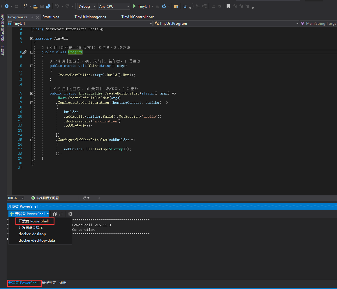Switch to the TinyUrlManager.cs tab
The height and width of the screenshot is (289, 337).
pos(90,17)
